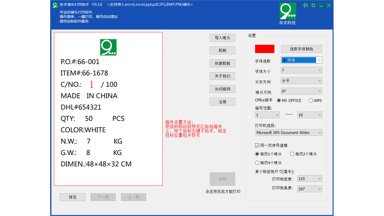Select the WPS radio button
Viewport: 384px width, 216px height.
[x=315, y=100]
